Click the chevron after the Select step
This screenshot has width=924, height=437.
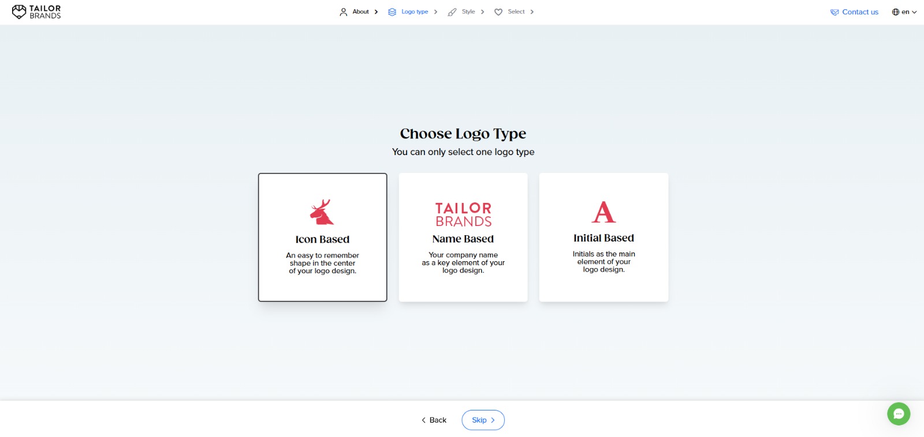tap(532, 12)
